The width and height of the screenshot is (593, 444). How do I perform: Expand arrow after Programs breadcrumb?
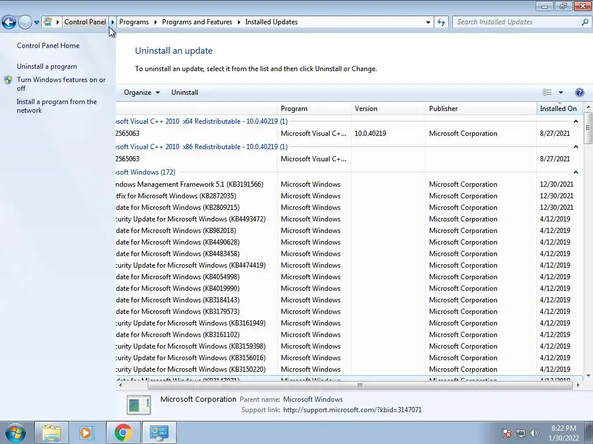(155, 22)
